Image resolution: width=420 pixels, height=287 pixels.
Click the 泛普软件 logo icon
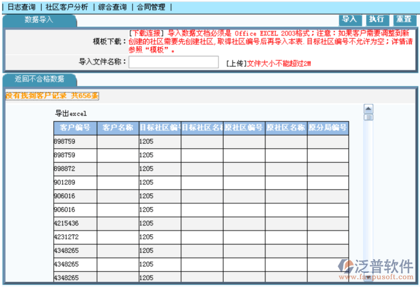(346, 266)
